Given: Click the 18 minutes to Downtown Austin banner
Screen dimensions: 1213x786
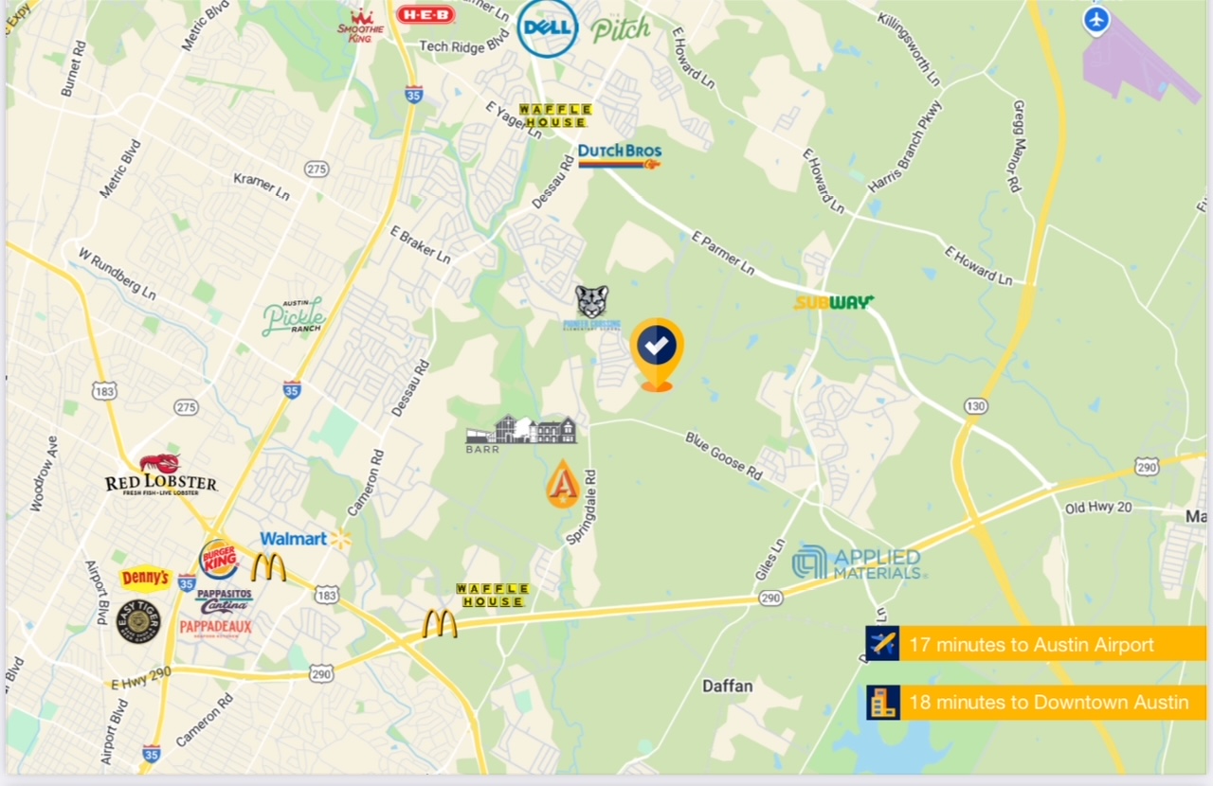Looking at the screenshot, I should pos(1036,703).
